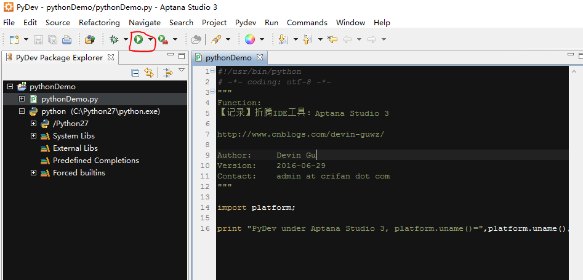This screenshot has width=583, height=280.
Task: Open the Help menu
Action: tap(382, 23)
